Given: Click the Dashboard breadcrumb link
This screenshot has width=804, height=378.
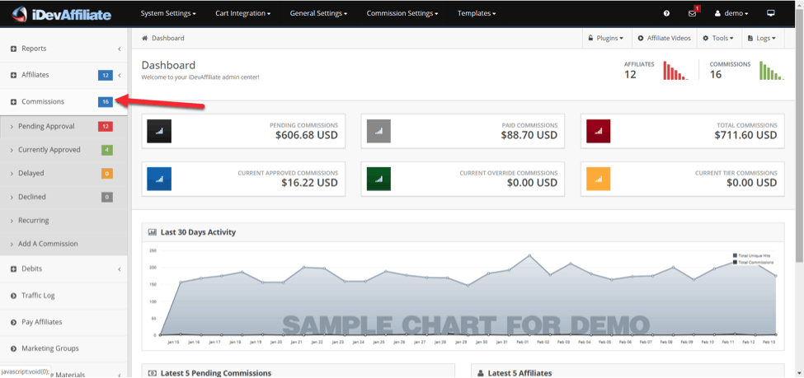Looking at the screenshot, I should (x=167, y=39).
